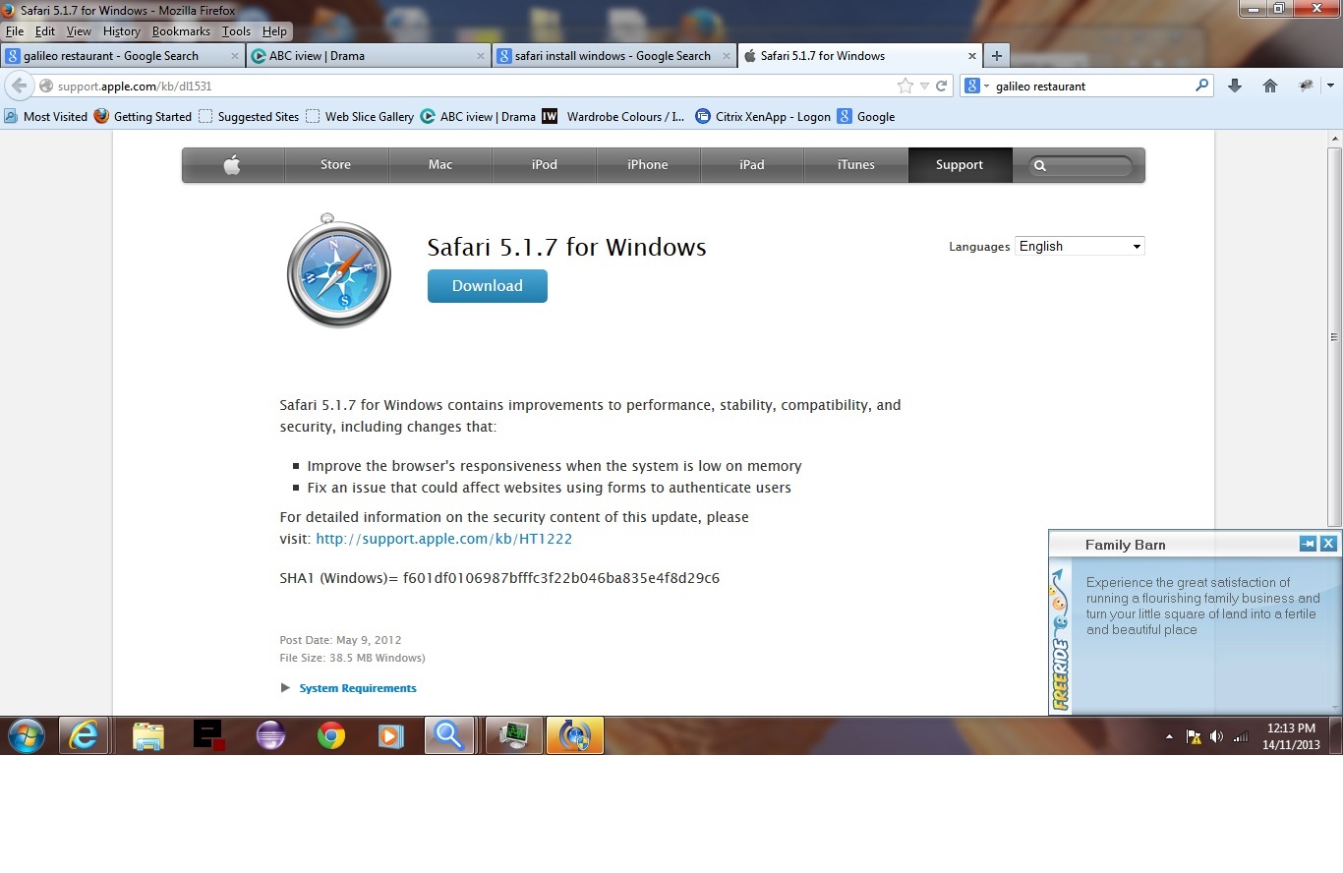Image resolution: width=1343 pixels, height=873 pixels.
Task: Click the page's vertical scrollbar thumb
Action: click(1334, 334)
